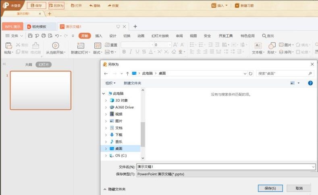Viewport: 318px width, 195px height.
Task: Collapse the 此电脑 tree node
Action: pos(104,94)
